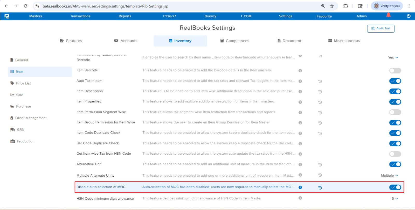Open the Admin menu
415x210 pixels.
point(361,16)
